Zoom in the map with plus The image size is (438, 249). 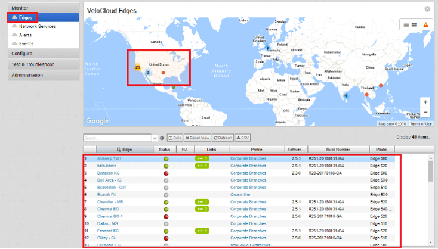(425, 102)
